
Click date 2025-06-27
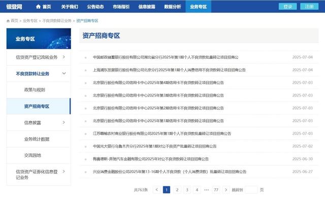pos(303,172)
